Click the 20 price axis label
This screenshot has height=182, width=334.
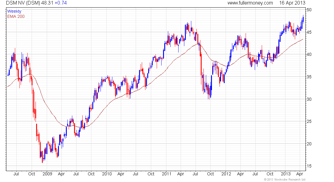(x=309, y=144)
